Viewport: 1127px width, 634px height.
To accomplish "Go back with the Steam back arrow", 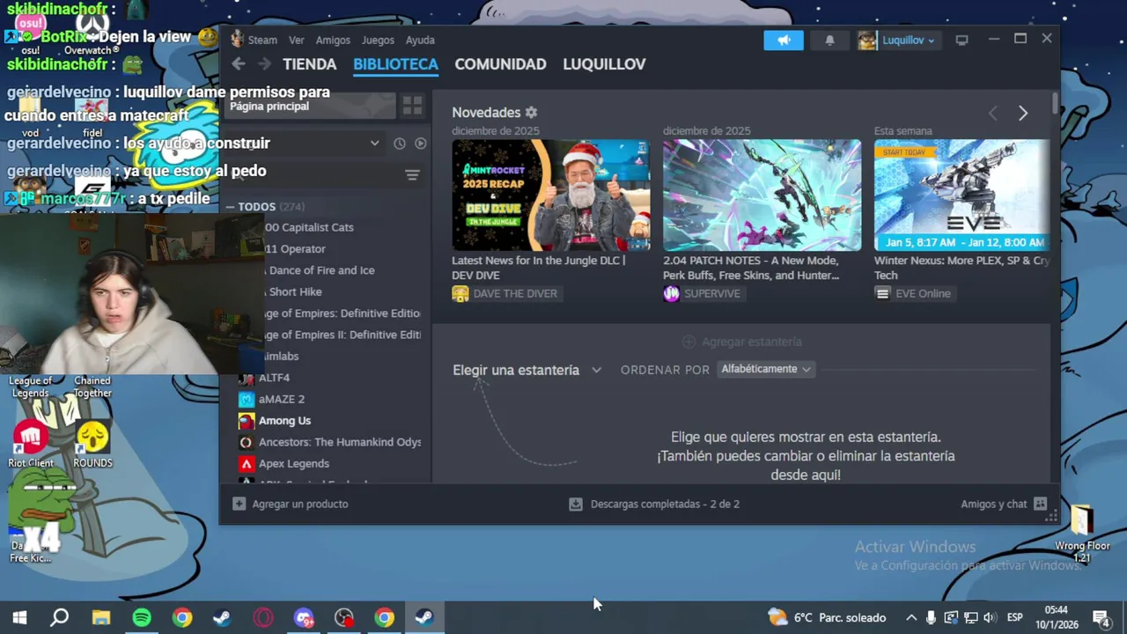I will coord(239,63).
